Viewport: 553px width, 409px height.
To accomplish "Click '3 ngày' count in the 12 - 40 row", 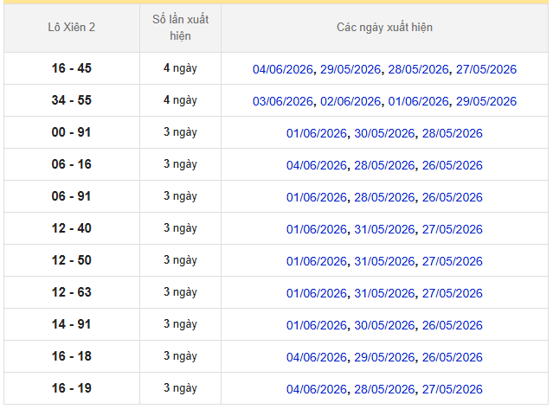I will tap(180, 228).
